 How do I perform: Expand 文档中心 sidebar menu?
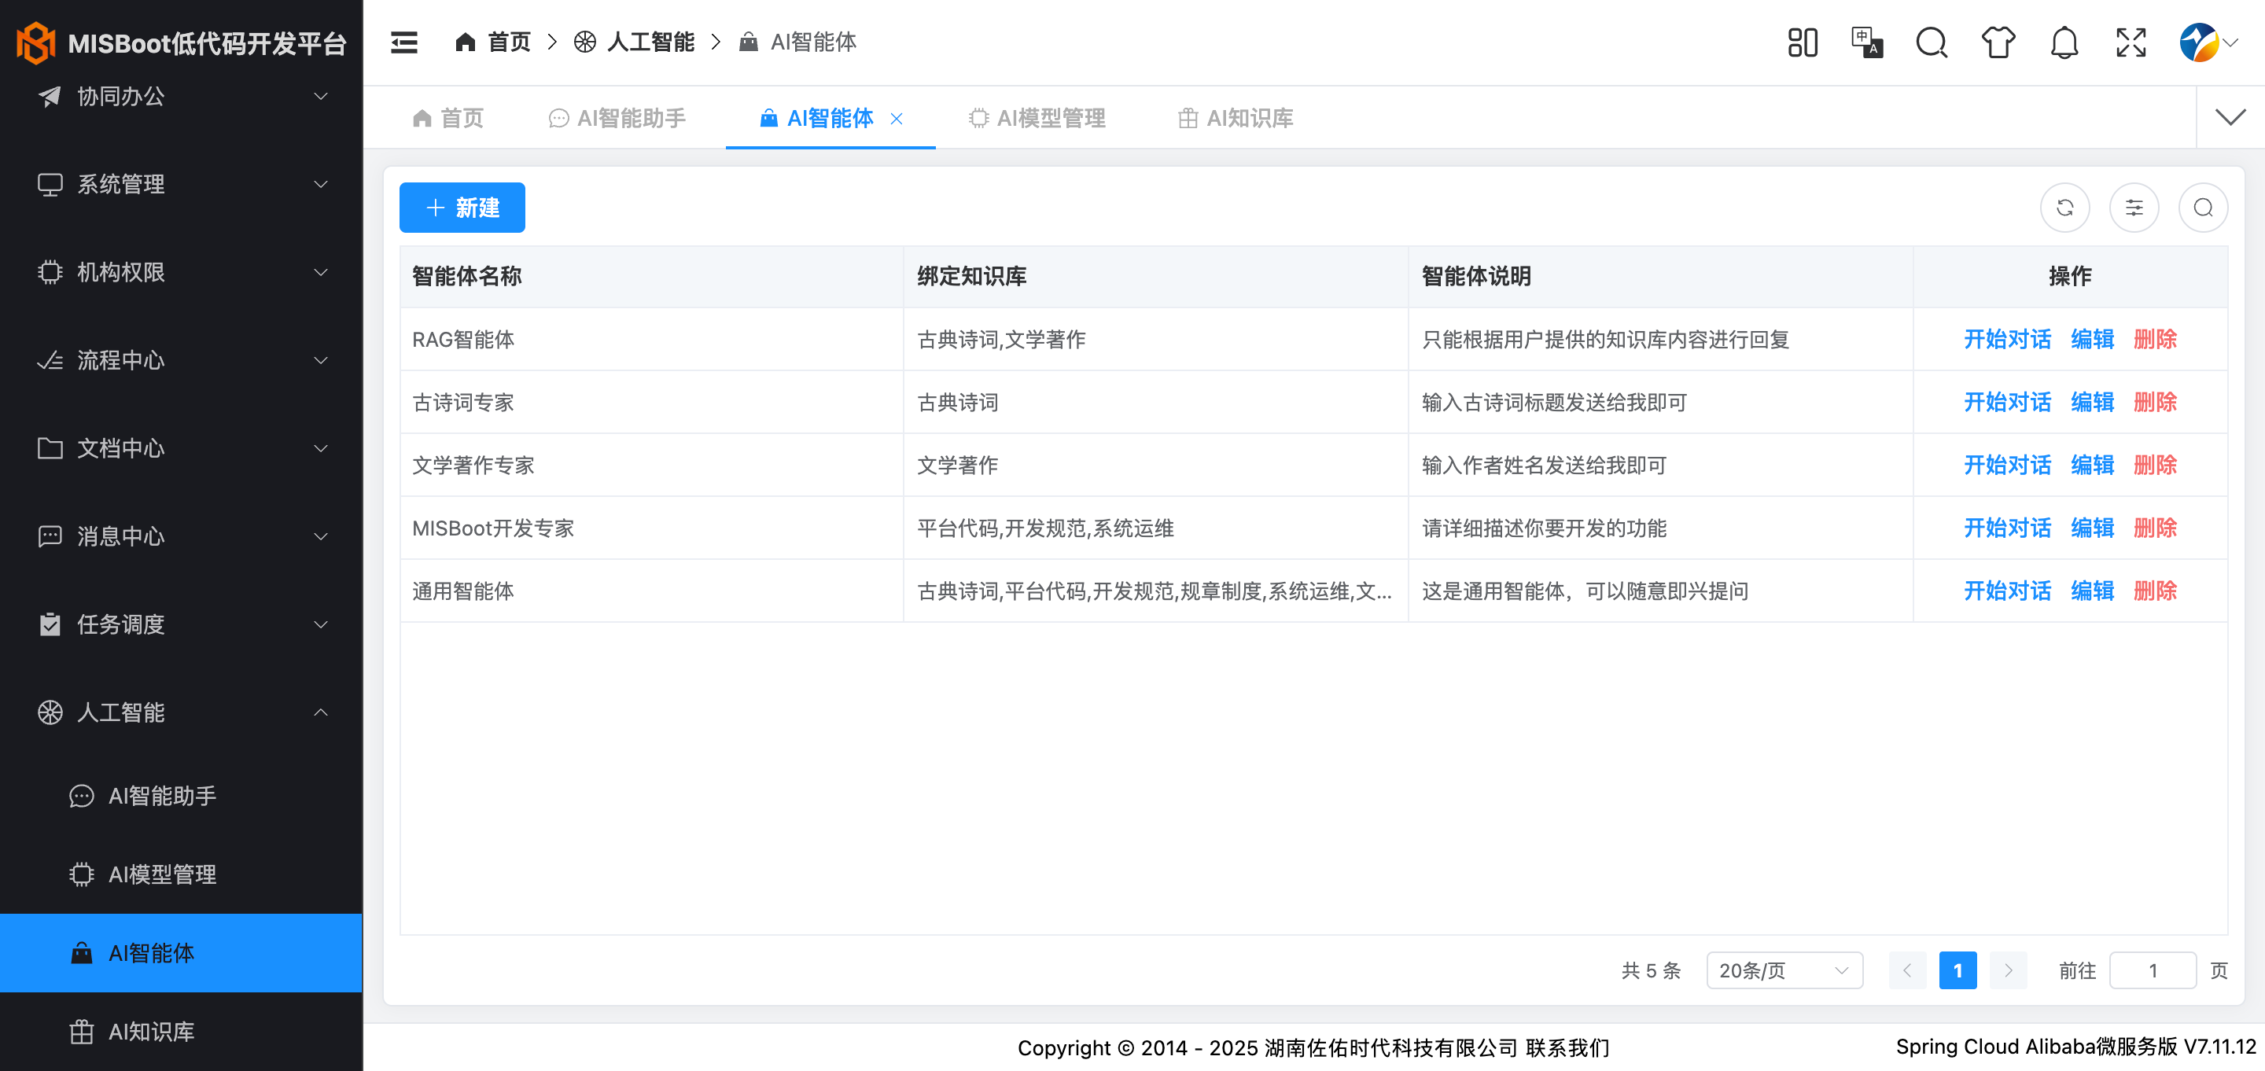click(x=181, y=447)
